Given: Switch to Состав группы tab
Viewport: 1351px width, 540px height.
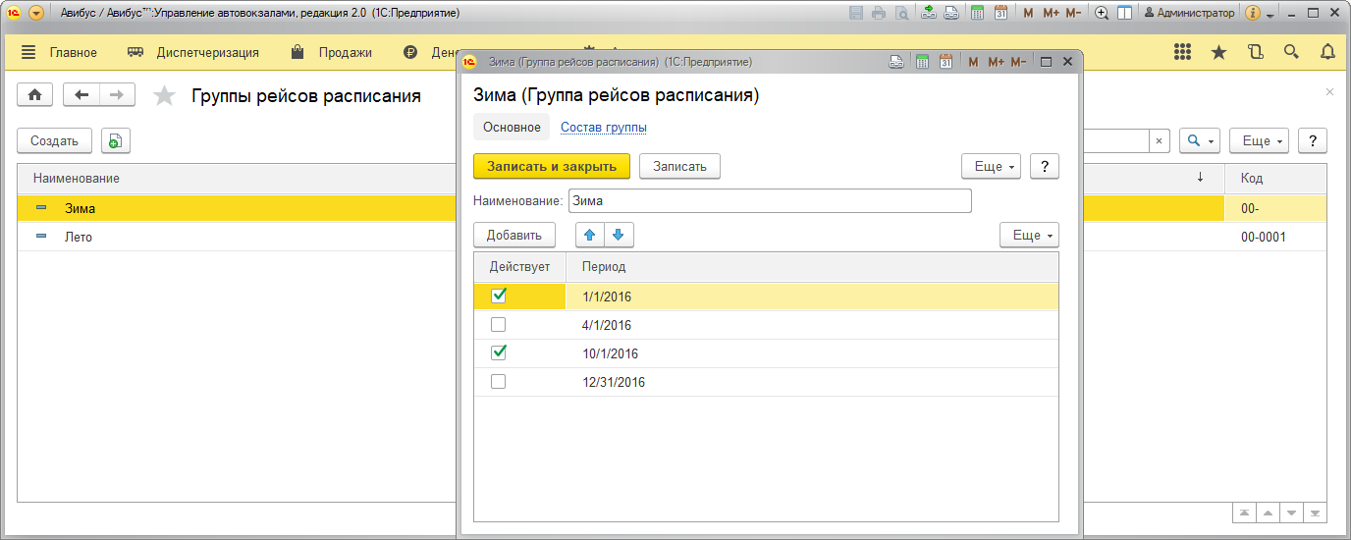Looking at the screenshot, I should (x=603, y=128).
